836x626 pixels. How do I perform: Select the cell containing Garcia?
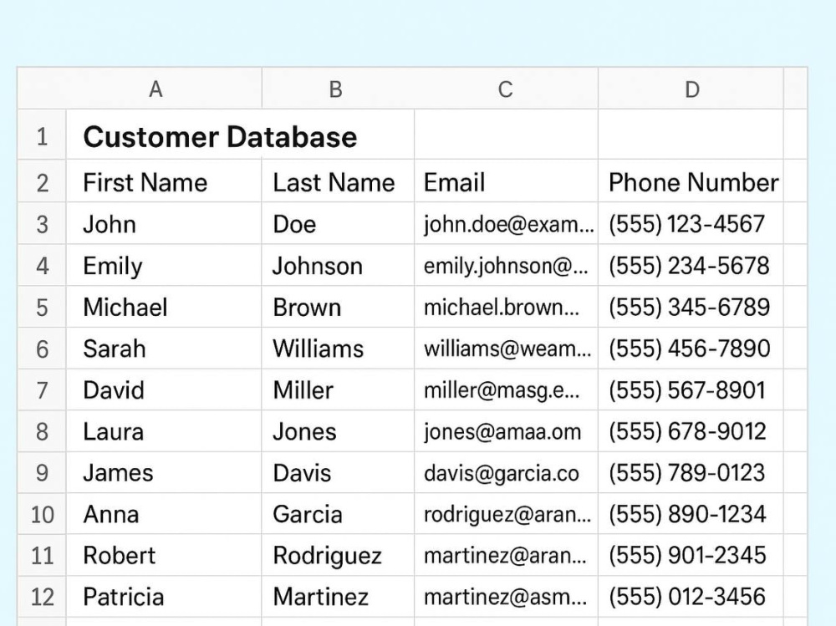(338, 513)
